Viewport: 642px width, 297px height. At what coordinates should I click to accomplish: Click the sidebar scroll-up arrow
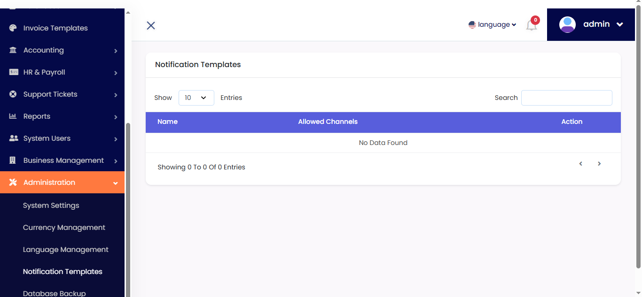(x=128, y=13)
